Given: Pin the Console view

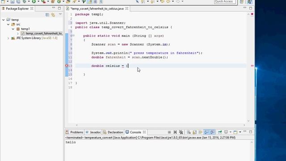Looking at the screenshot, I should pos(220,132).
